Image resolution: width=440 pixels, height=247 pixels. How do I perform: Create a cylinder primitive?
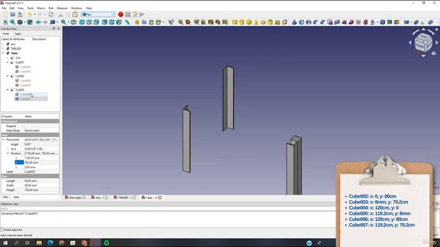pyautogui.click(x=241, y=22)
